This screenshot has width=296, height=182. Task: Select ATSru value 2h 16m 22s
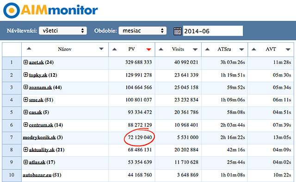233,138
